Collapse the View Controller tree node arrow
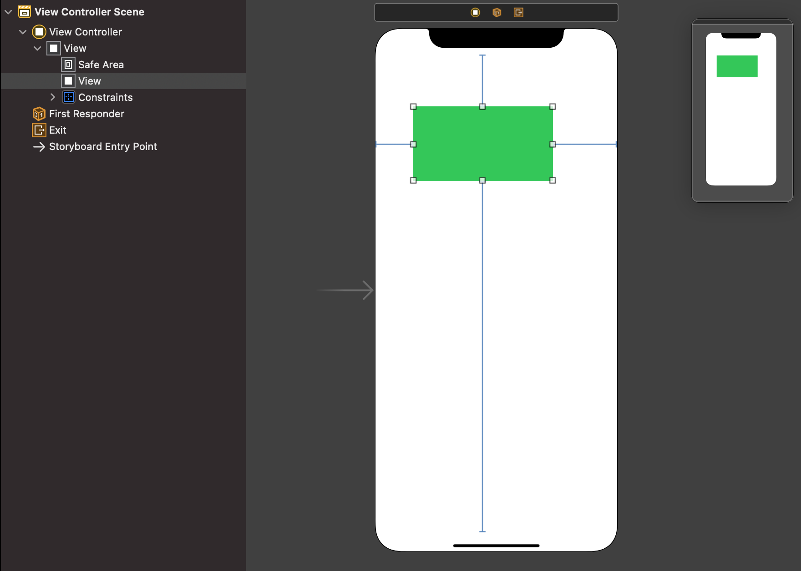 coord(23,32)
